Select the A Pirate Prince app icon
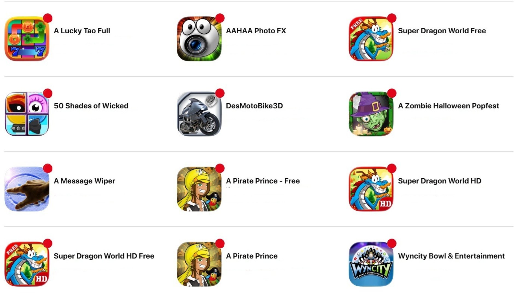Viewport: 525px width, 297px height. [199, 264]
